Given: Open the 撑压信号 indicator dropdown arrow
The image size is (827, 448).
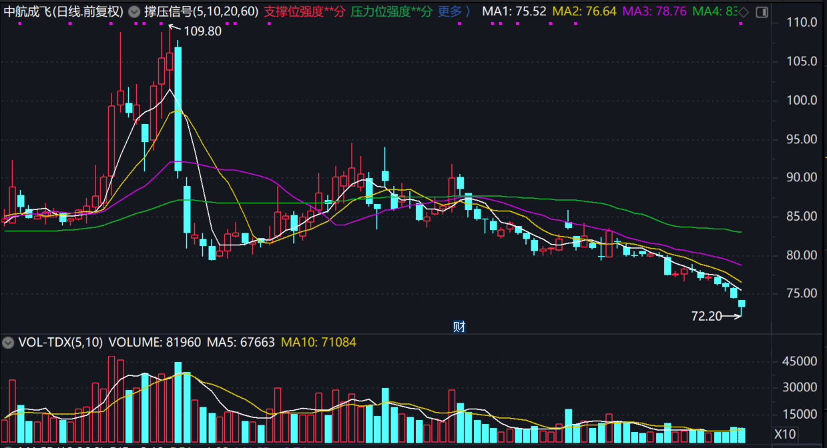Looking at the screenshot, I should (x=134, y=12).
